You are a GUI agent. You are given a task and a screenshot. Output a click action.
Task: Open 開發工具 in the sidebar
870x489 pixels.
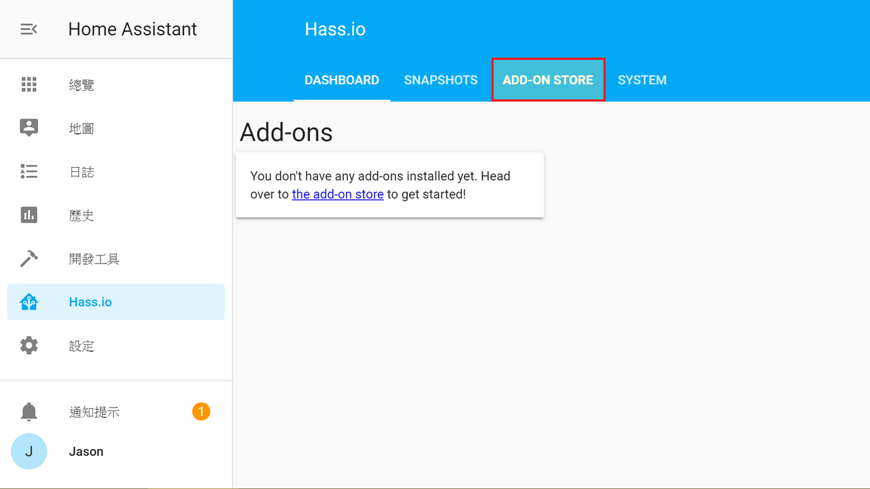[x=94, y=259]
